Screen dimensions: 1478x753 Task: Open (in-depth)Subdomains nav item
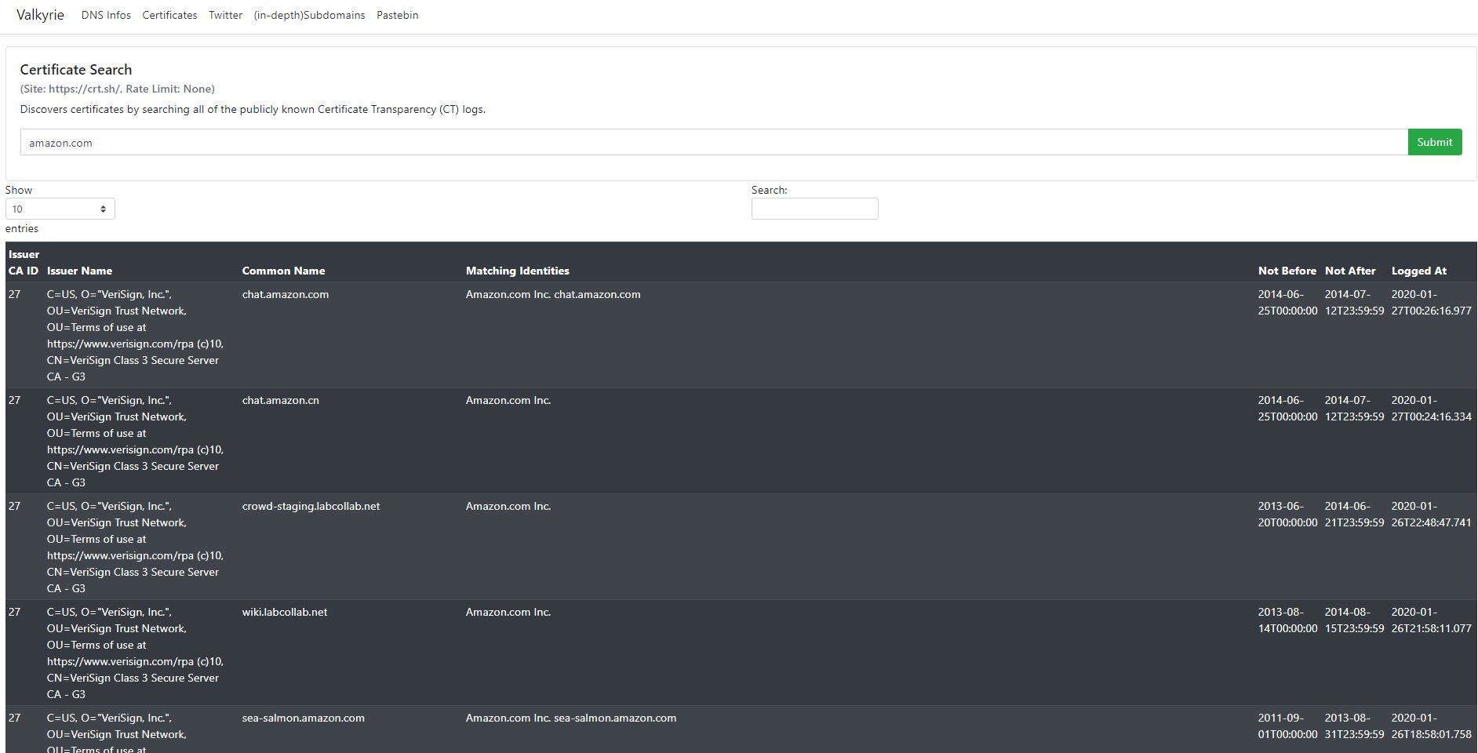[309, 15]
